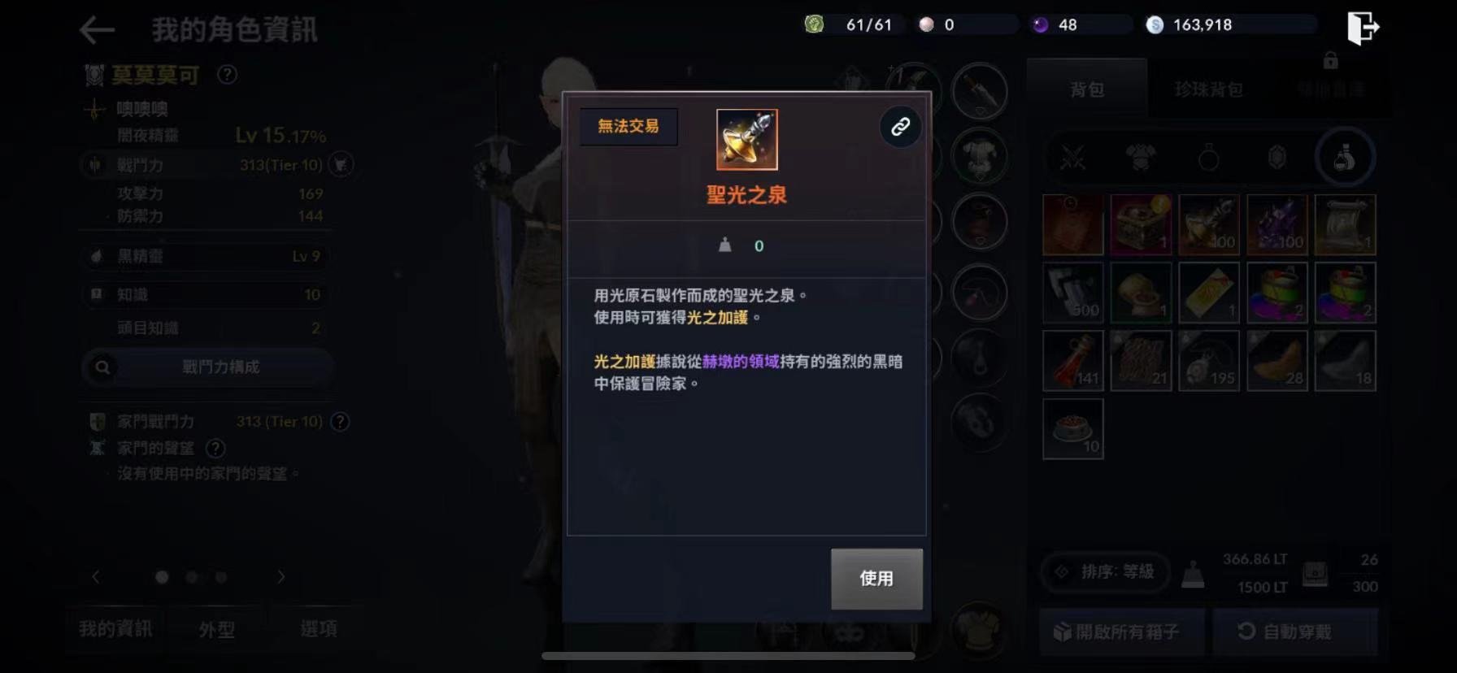1457x673 pixels.
Task: Select the ring accessory filter icon
Action: (x=1208, y=158)
